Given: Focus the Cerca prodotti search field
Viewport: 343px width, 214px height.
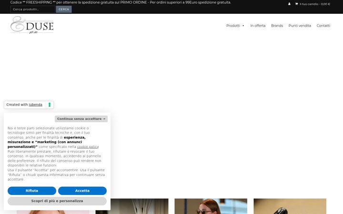Looking at the screenshot, I should 33,10.
